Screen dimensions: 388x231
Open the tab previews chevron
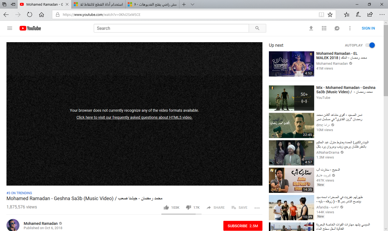point(192,4)
